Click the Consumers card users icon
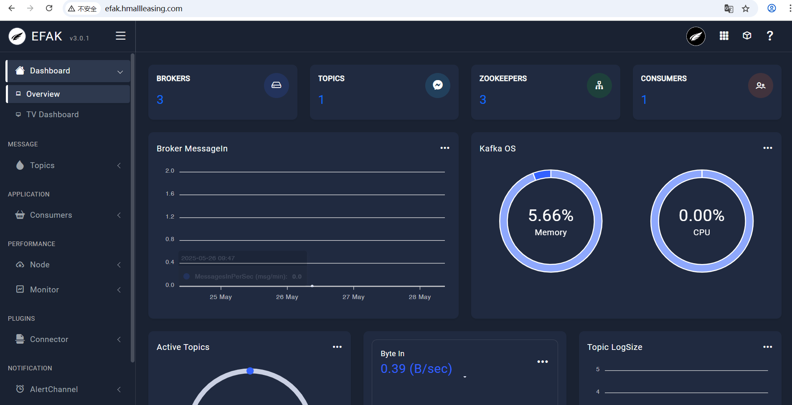Screen dimensions: 792x405 (760, 86)
